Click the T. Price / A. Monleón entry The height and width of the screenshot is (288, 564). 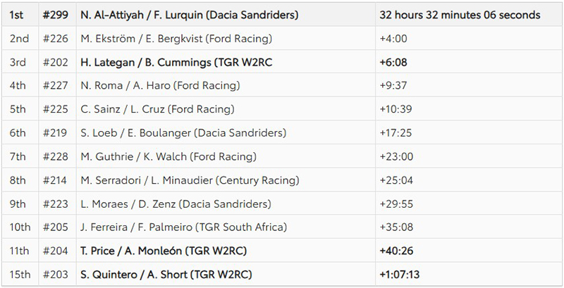[164, 251]
